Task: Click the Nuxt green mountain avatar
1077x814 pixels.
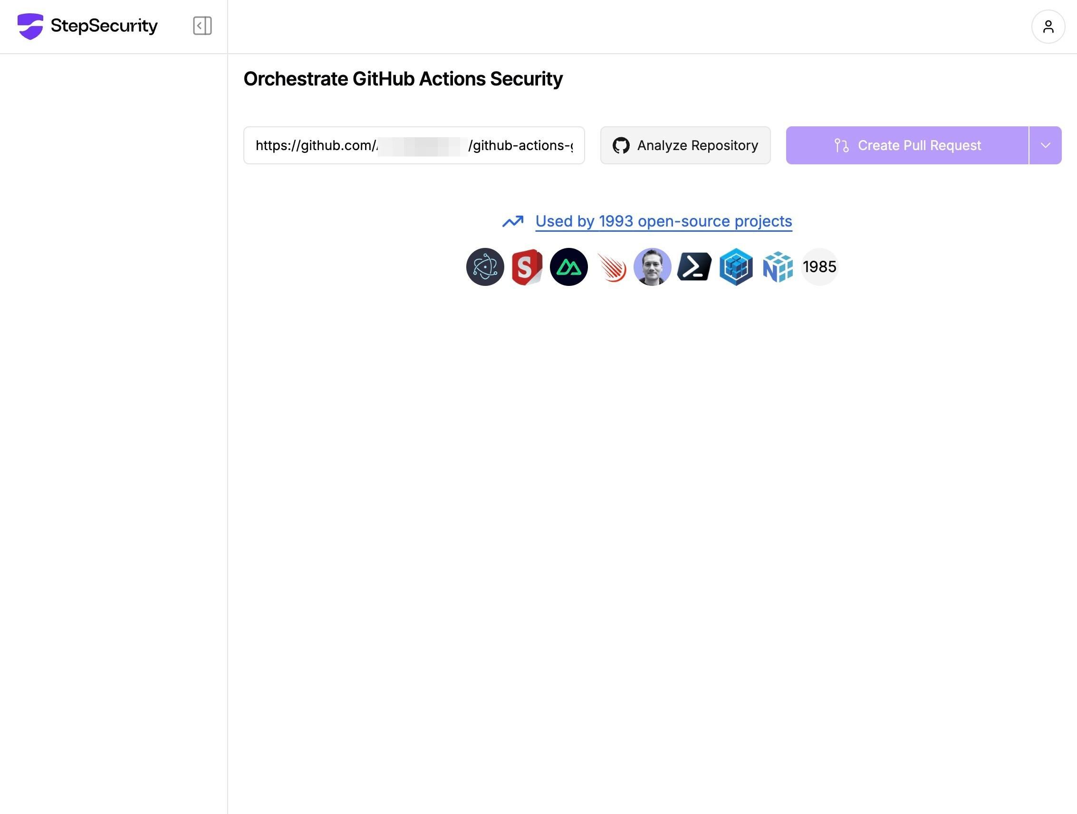Action: click(569, 266)
